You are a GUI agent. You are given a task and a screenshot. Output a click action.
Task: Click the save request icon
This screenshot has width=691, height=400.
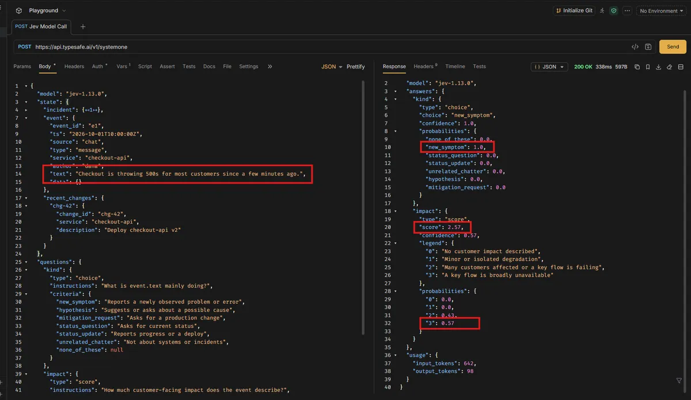click(x=648, y=47)
